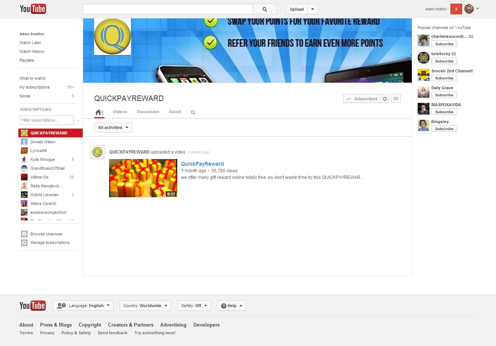The width and height of the screenshot is (496, 346).
Task: Search this channel with magnifier icon
Action: tap(193, 113)
